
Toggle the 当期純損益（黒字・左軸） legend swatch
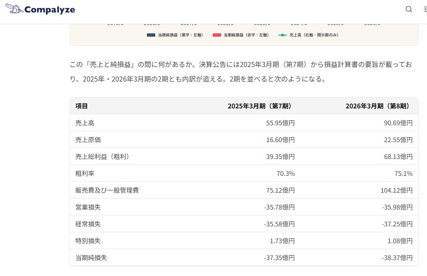point(151,35)
